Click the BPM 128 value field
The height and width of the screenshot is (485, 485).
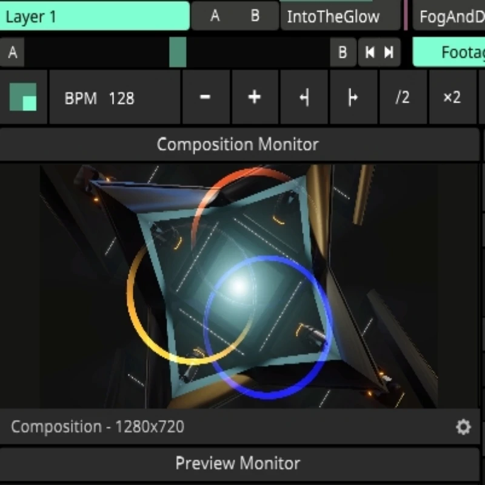click(x=115, y=97)
